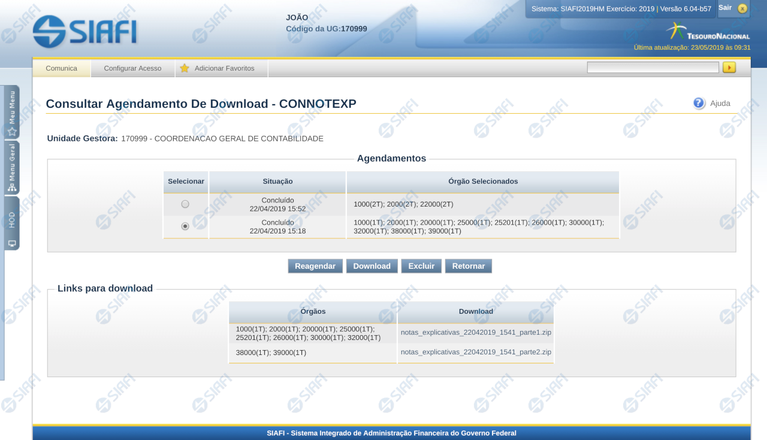Click the search input field in toolbar

pos(653,68)
